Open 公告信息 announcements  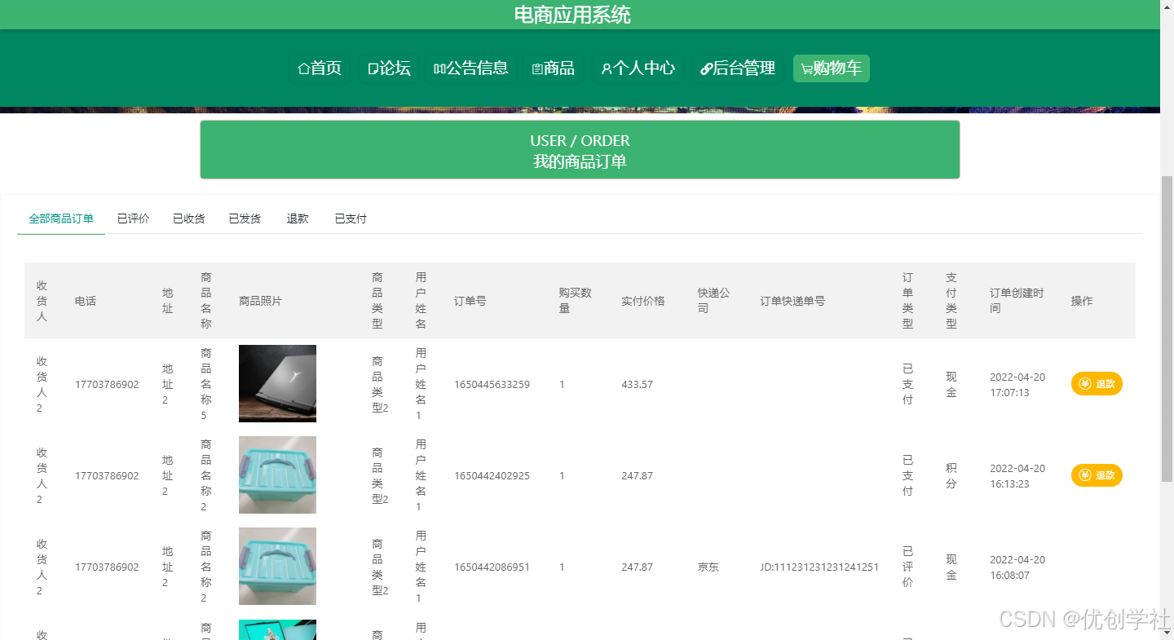point(471,68)
